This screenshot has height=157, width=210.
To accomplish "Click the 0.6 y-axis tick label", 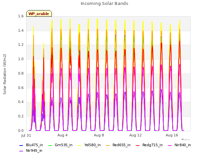I will pyautogui.click(x=21, y=88).
